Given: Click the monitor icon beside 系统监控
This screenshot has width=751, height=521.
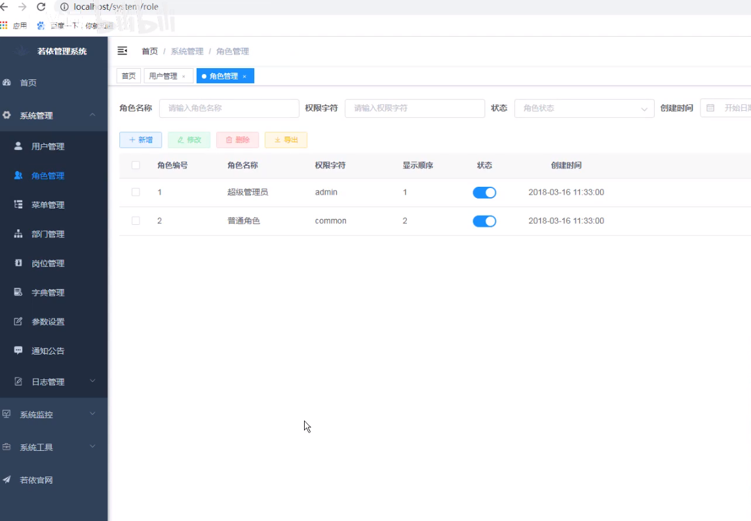Looking at the screenshot, I should 7,414.
